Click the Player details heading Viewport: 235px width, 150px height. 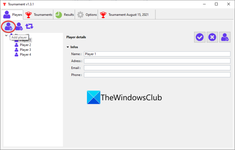(76, 37)
